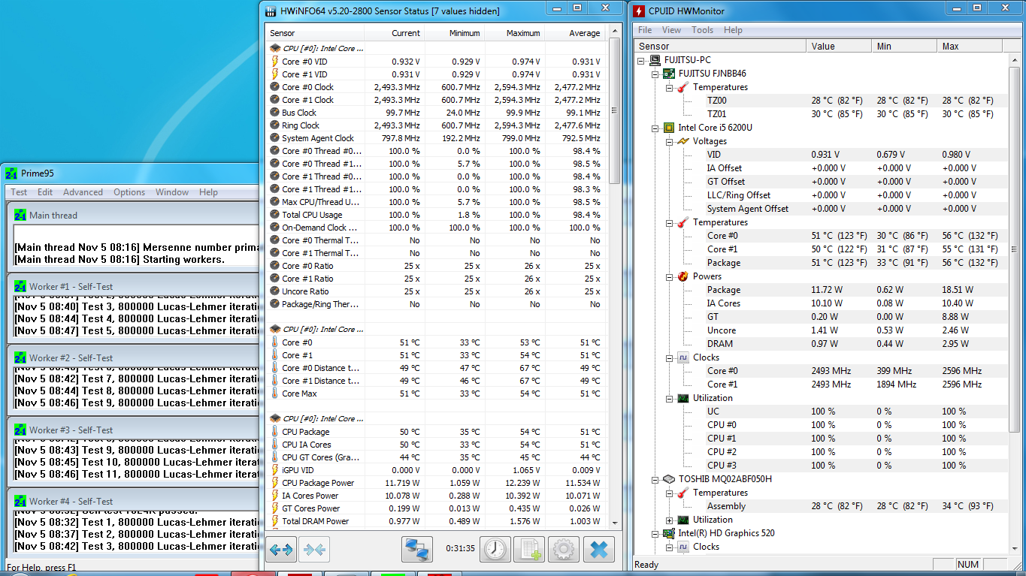Select the Total CPU Usage row

click(436, 215)
